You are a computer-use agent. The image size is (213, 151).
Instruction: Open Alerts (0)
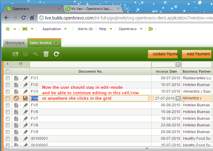85,29
